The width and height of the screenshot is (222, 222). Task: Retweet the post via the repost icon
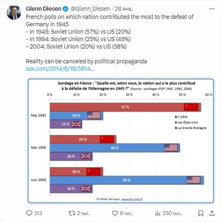(x=72, y=213)
